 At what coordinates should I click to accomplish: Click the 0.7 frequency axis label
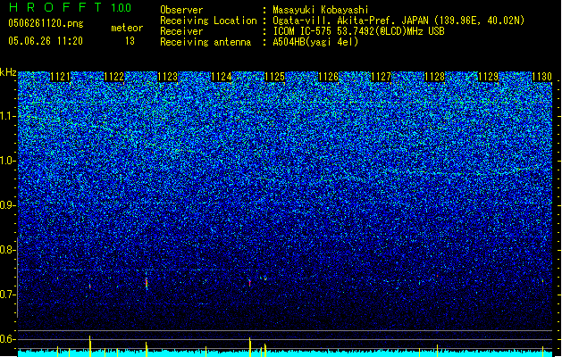(x=7, y=295)
